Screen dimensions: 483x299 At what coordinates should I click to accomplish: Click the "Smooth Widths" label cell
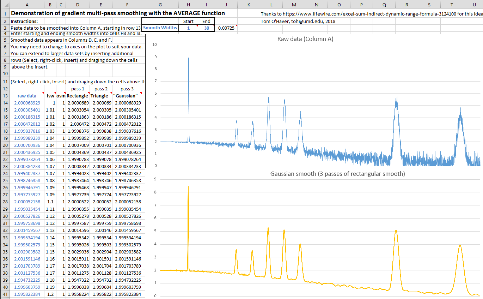pyautogui.click(x=160, y=28)
